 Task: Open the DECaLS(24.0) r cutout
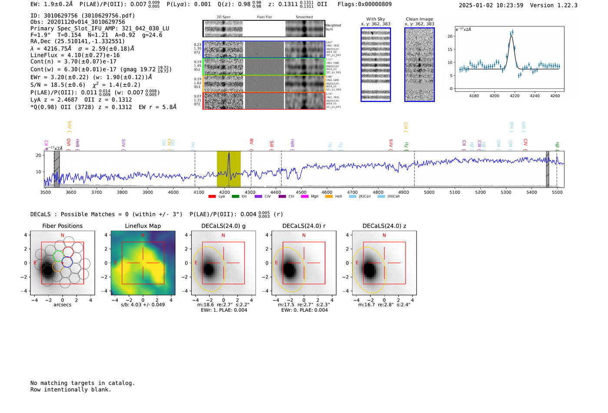[304, 263]
